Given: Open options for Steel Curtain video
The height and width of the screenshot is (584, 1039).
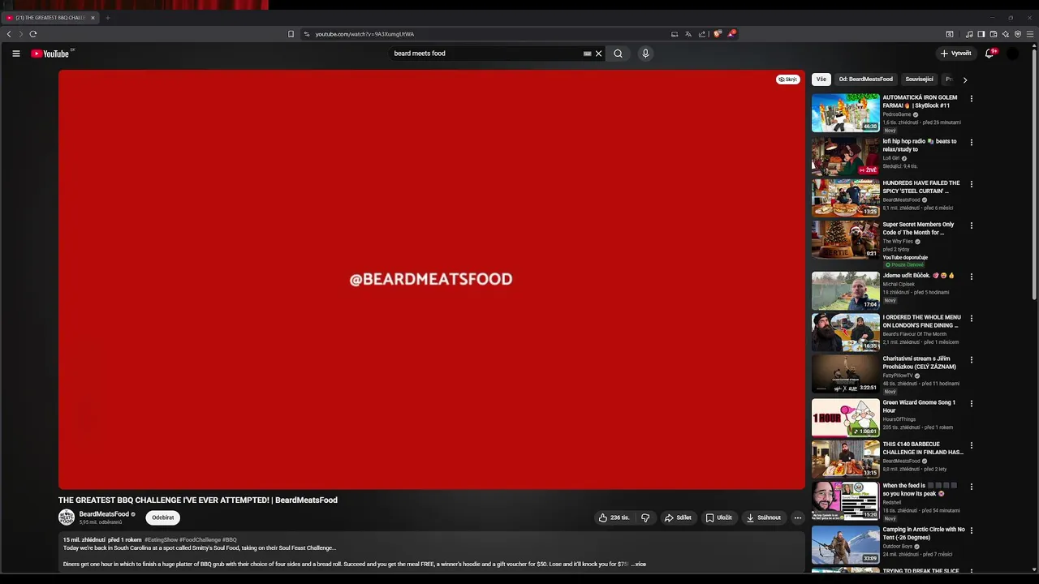Looking at the screenshot, I should pyautogui.click(x=972, y=184).
